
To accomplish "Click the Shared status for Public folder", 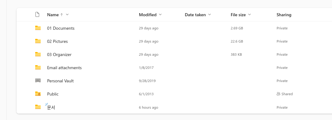I will tap(285, 94).
